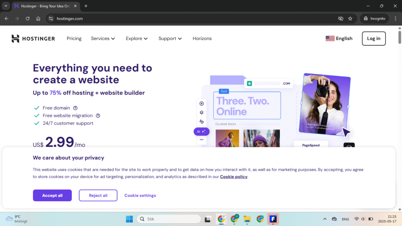This screenshot has width=402, height=226.
Task: Open the Pricing page
Action: pyautogui.click(x=74, y=38)
